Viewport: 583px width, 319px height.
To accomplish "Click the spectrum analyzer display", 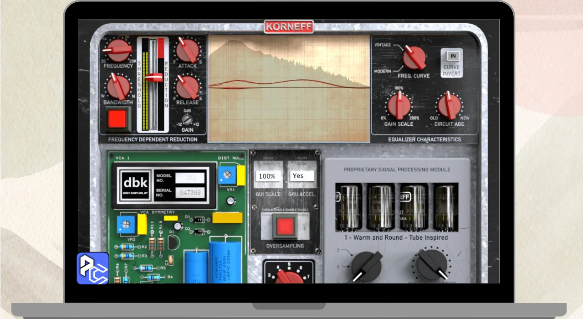I will pyautogui.click(x=289, y=88).
